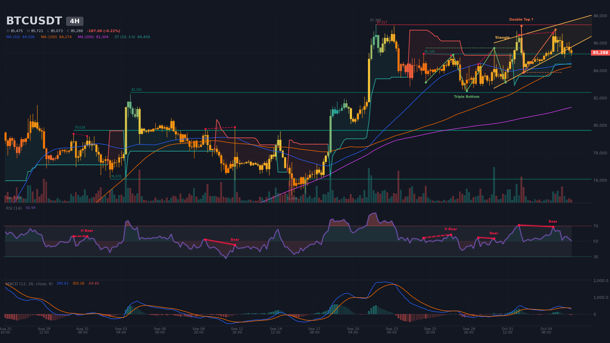Click the Sep 23 00:00 time label
Screen dimensions: 610x343
tap(392, 330)
